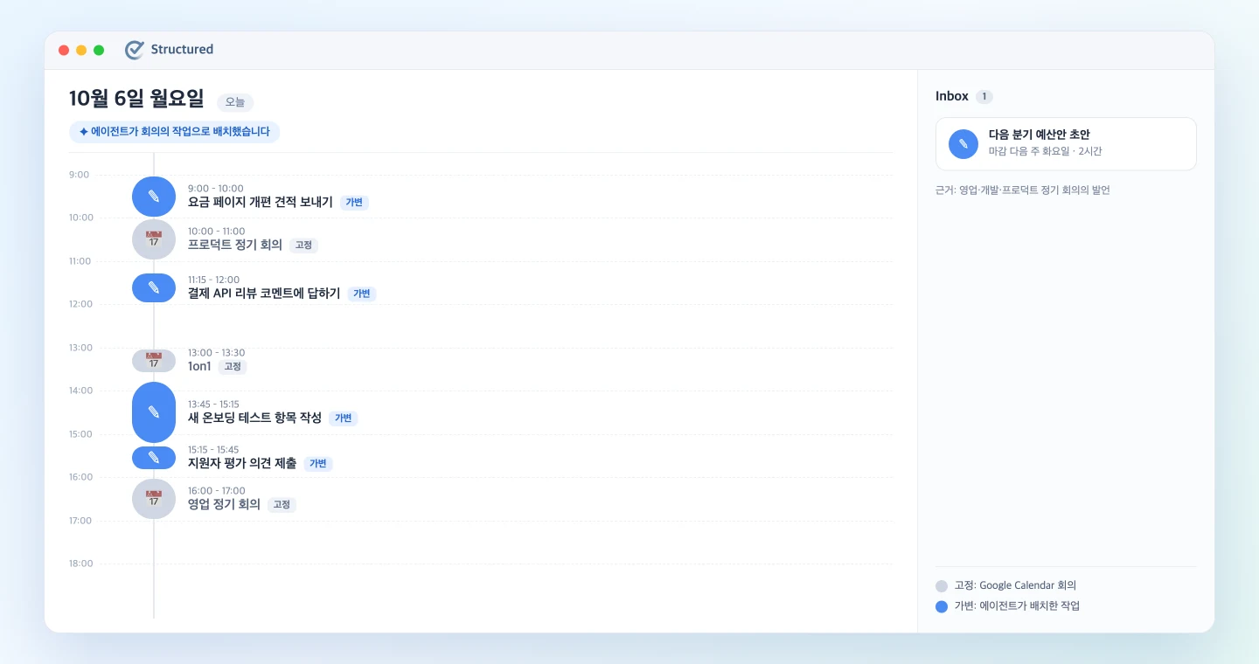Click the 11:15 - 12:00 time range

click(x=213, y=280)
